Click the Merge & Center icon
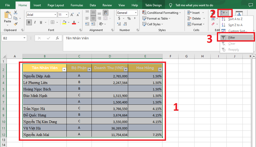 coord(106,18)
